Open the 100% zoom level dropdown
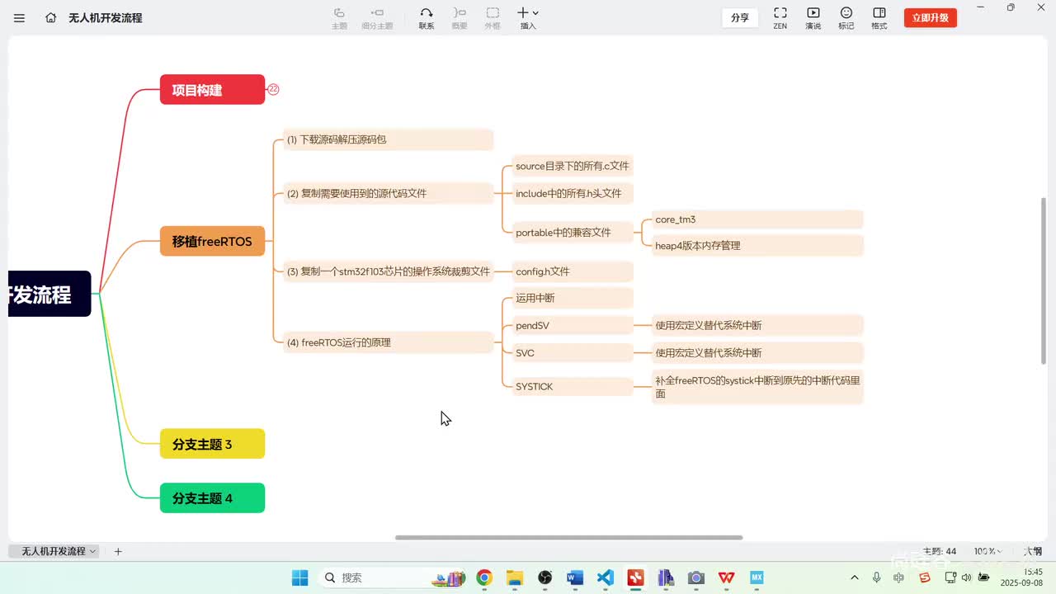 [x=987, y=551]
